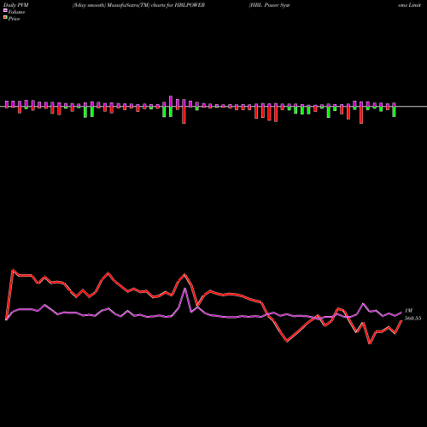Screen dimensions: 427x427
Task: Click the Price legend color swatch
Action: [5, 18]
